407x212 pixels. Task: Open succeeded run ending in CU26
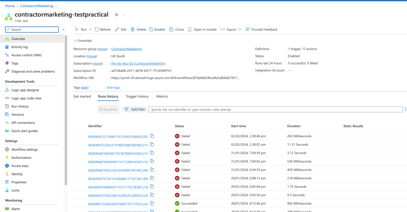(118, 204)
